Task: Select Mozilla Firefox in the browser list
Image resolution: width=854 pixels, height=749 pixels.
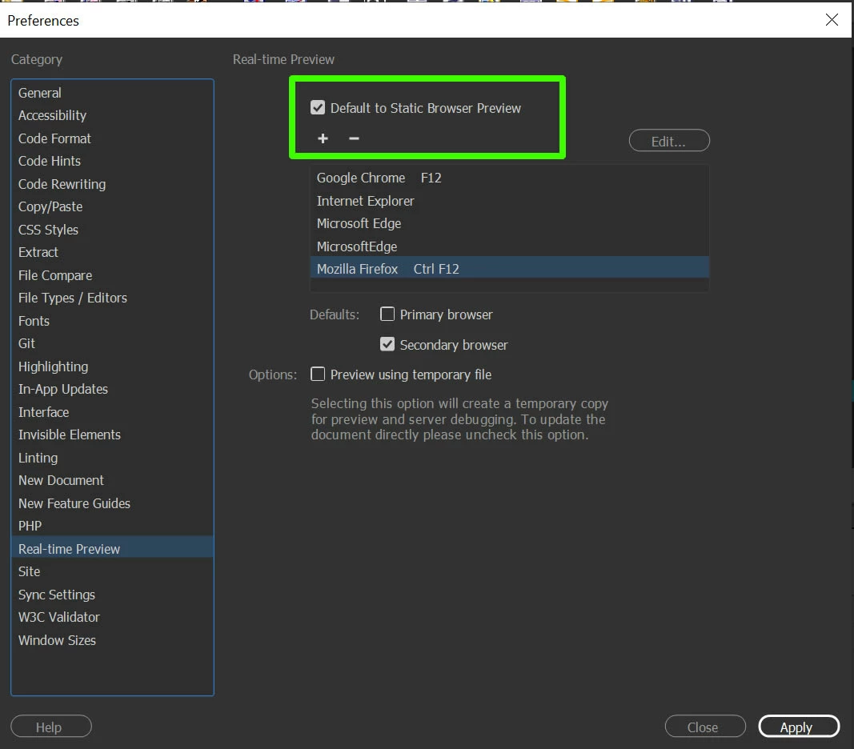Action: pyautogui.click(x=509, y=269)
